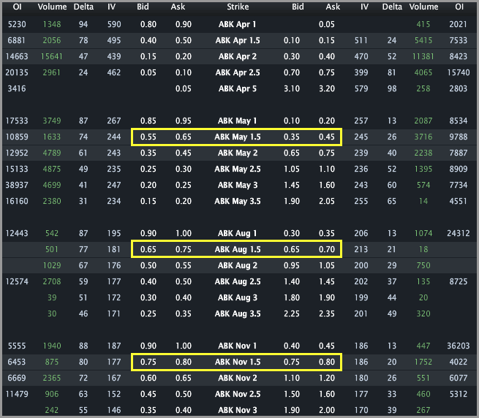Screen dimensions: 479x418
Task: Select put IV 579 in Apr 5 row
Action: (x=361, y=89)
